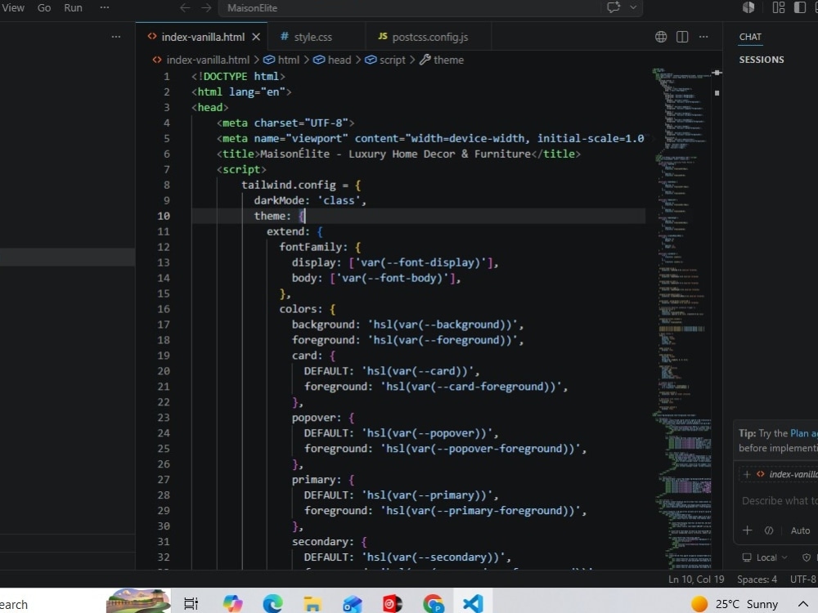Open the Copilot chat icon in title bar
The height and width of the screenshot is (613, 818).
(613, 7)
